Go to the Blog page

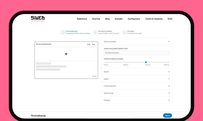tap(107, 19)
